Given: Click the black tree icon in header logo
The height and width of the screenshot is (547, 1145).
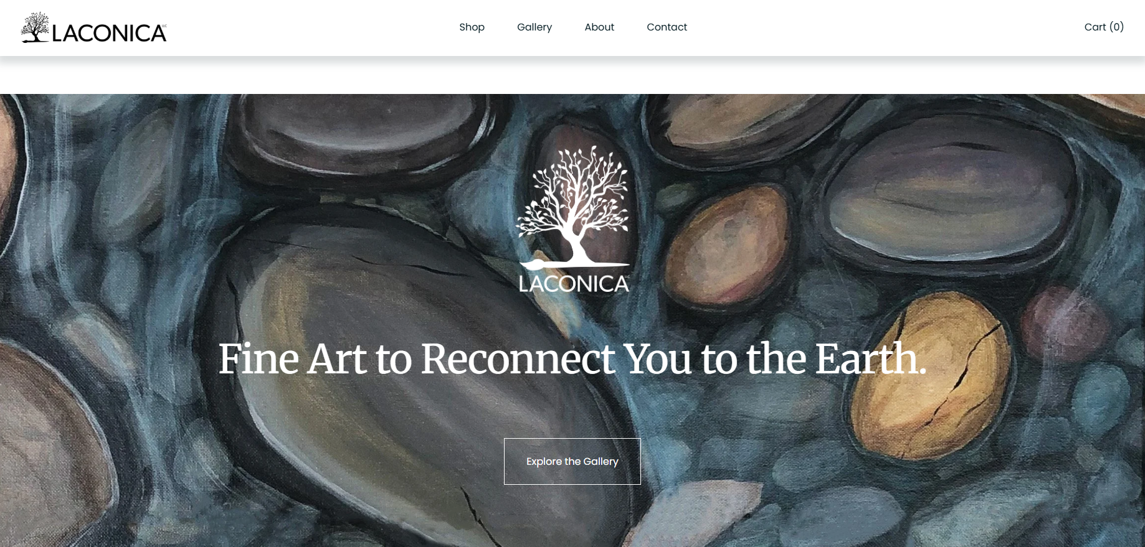Looking at the screenshot, I should 35,27.
